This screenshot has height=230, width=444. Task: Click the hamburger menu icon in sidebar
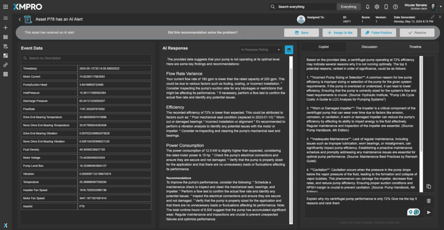[6, 18]
